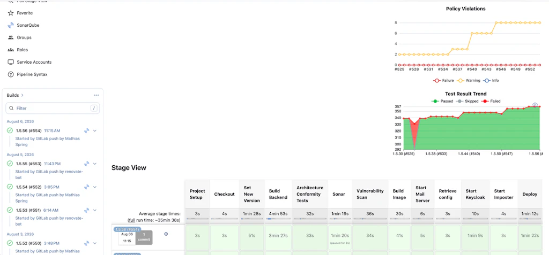Click "Started by GitLab push by renovate-bot" under #553
This screenshot has height=255, width=549.
pos(50,175)
